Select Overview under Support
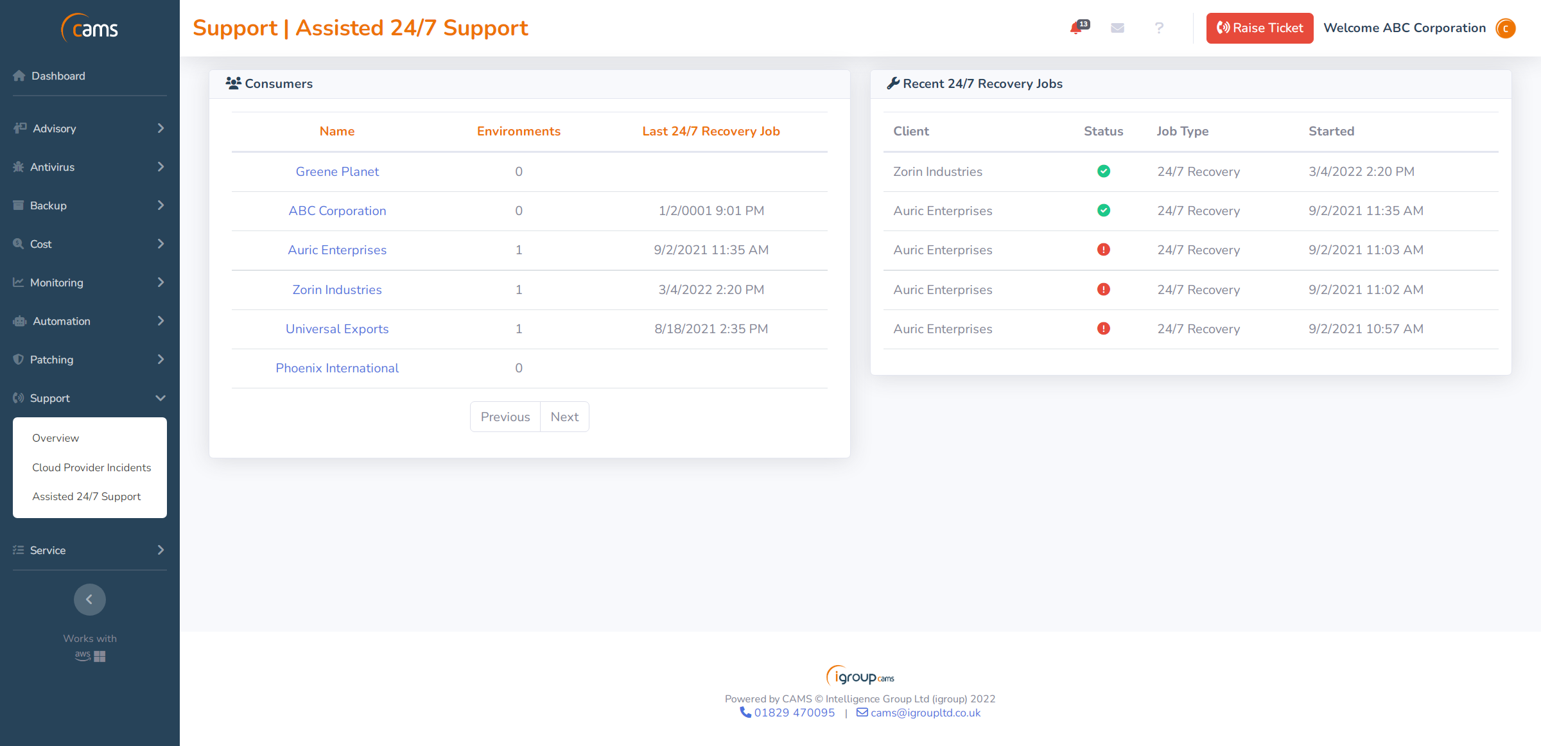 pyautogui.click(x=55, y=438)
